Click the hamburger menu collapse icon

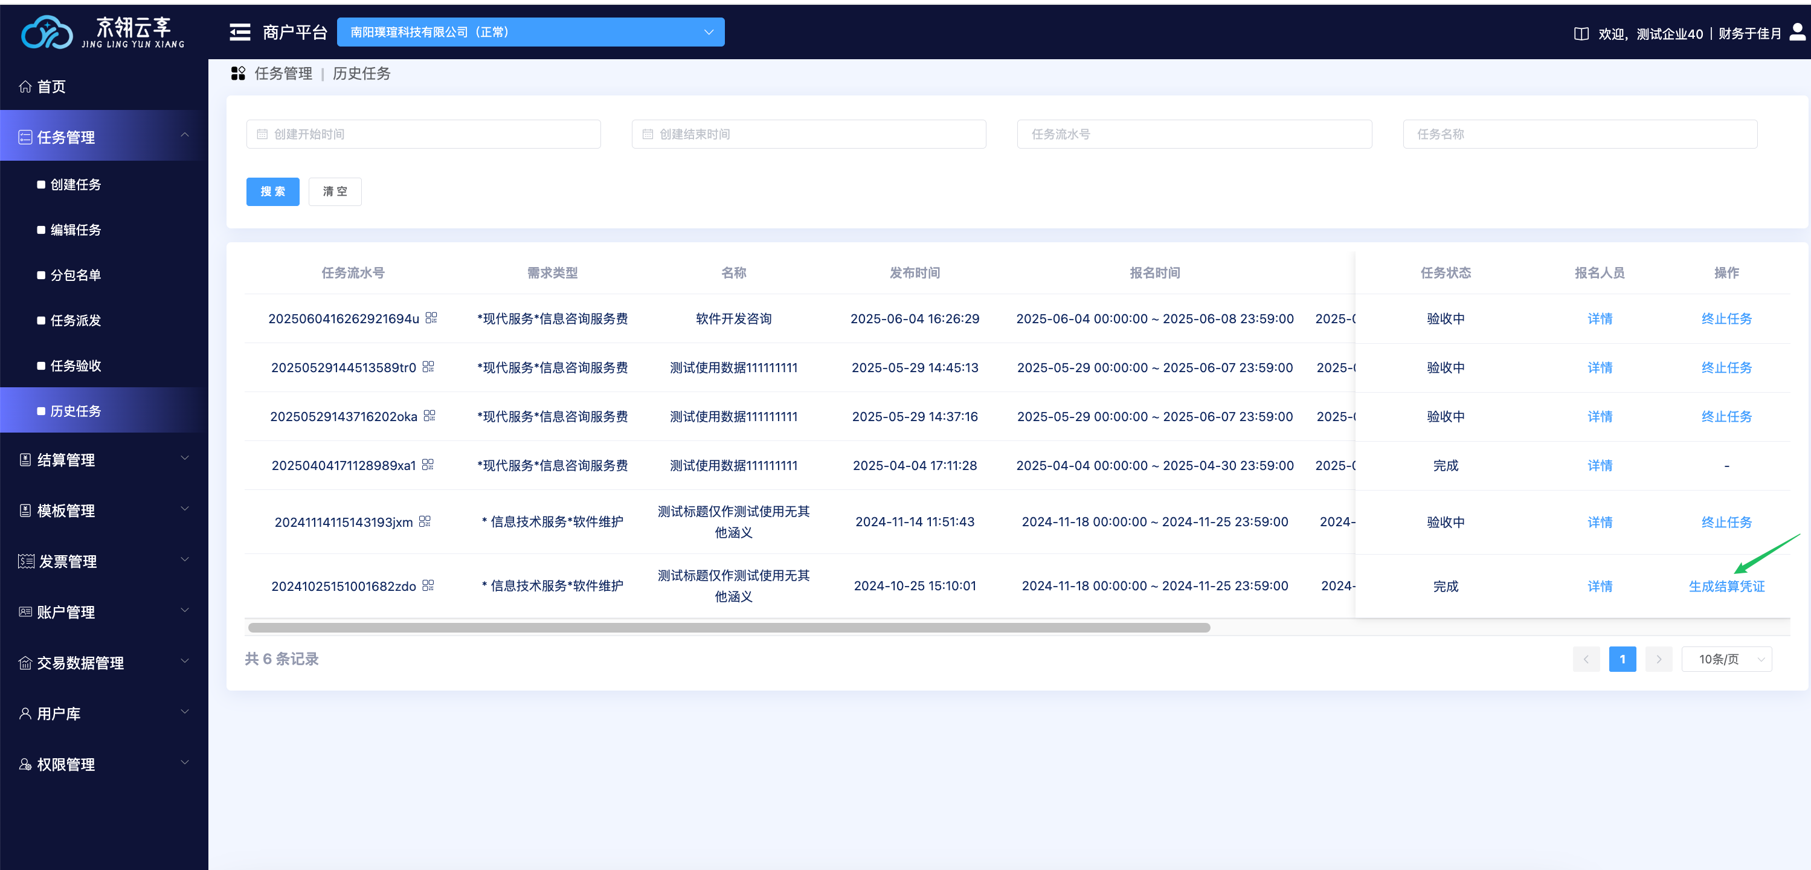click(240, 33)
